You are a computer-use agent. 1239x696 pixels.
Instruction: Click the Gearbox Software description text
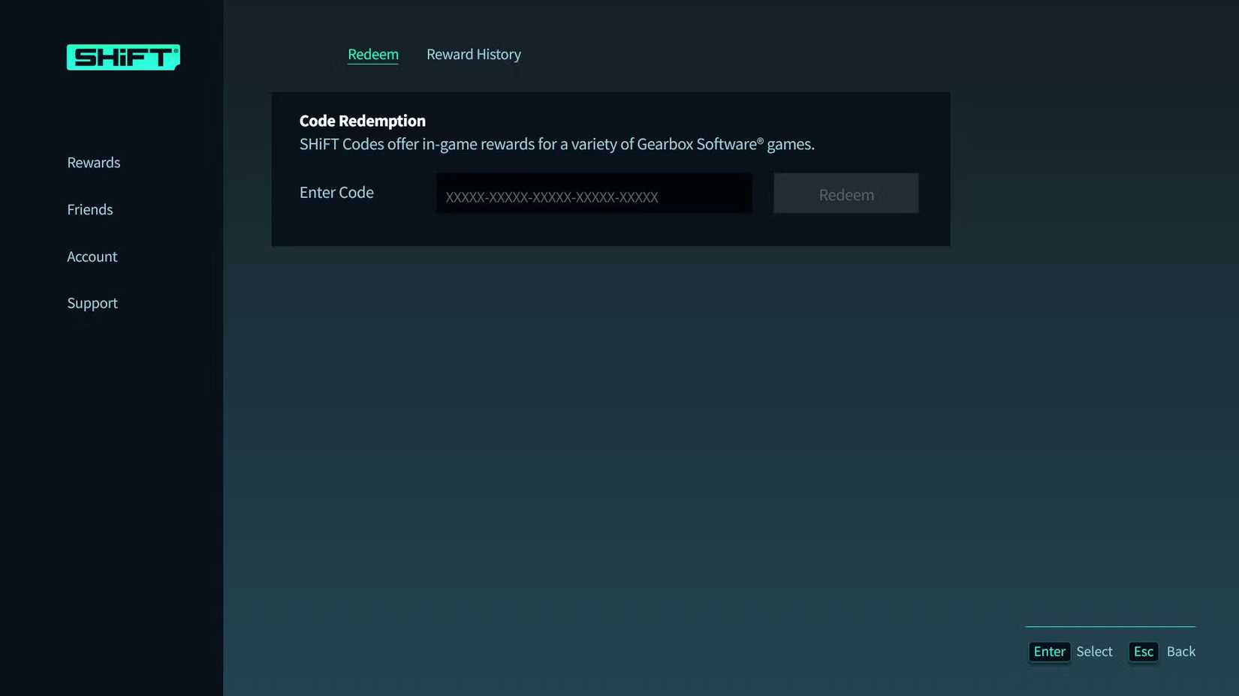point(556,144)
